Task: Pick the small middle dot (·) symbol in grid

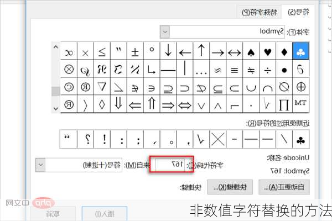Action: [251, 104]
